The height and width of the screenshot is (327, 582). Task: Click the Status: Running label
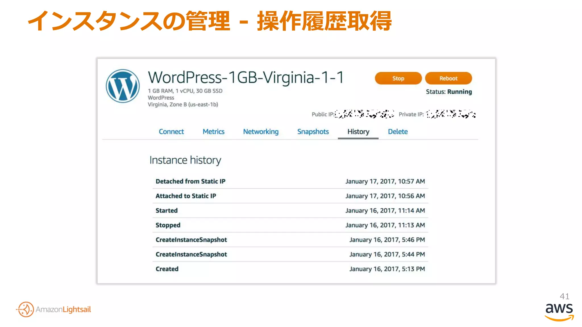449,92
